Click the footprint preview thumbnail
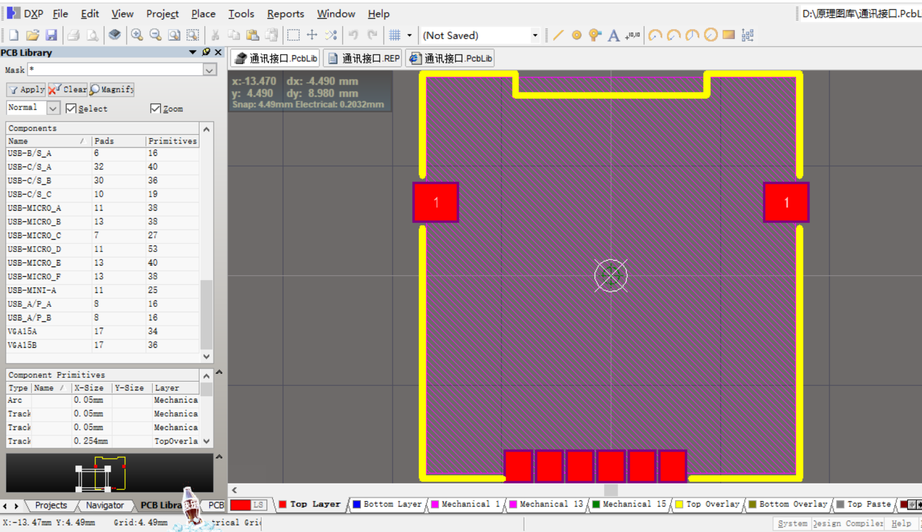 110,473
